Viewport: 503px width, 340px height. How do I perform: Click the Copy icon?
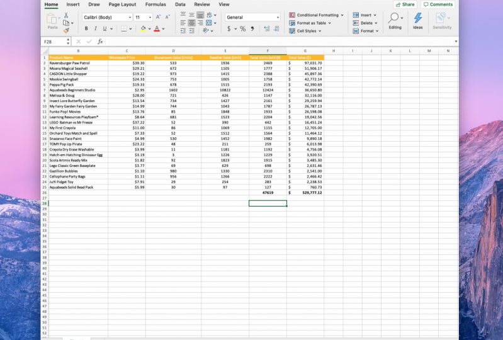[x=66, y=23]
